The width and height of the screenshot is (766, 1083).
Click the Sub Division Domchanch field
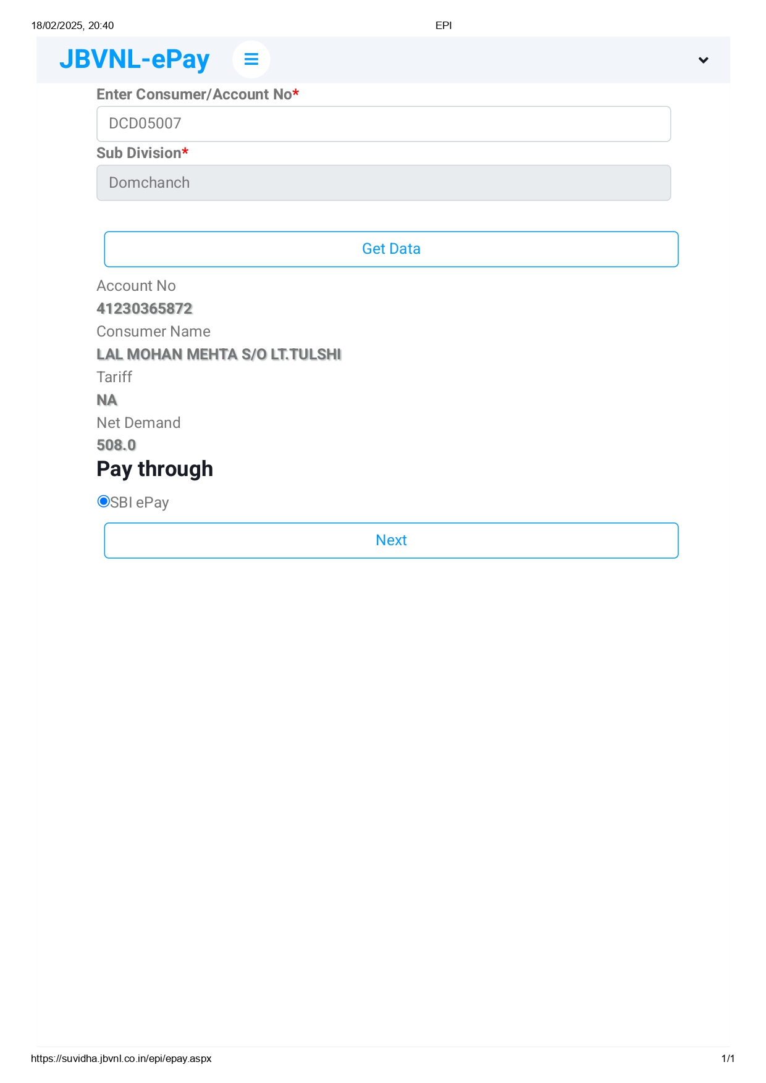tap(384, 183)
